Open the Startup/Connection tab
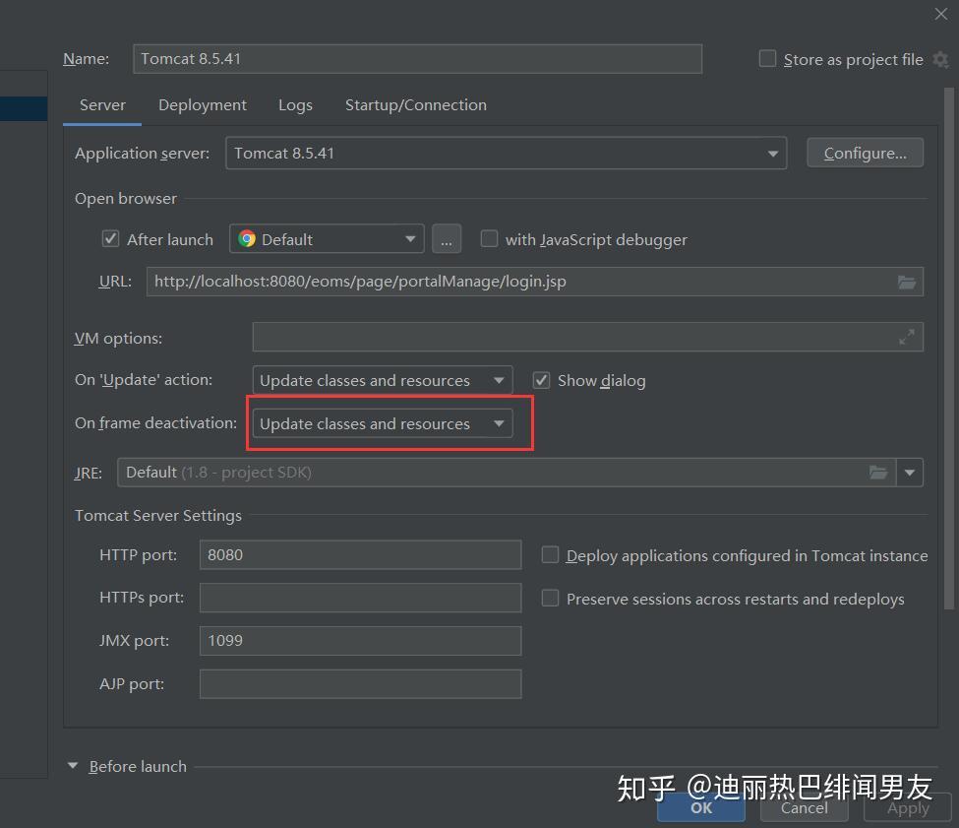Viewport: 959px width, 828px height. point(415,104)
